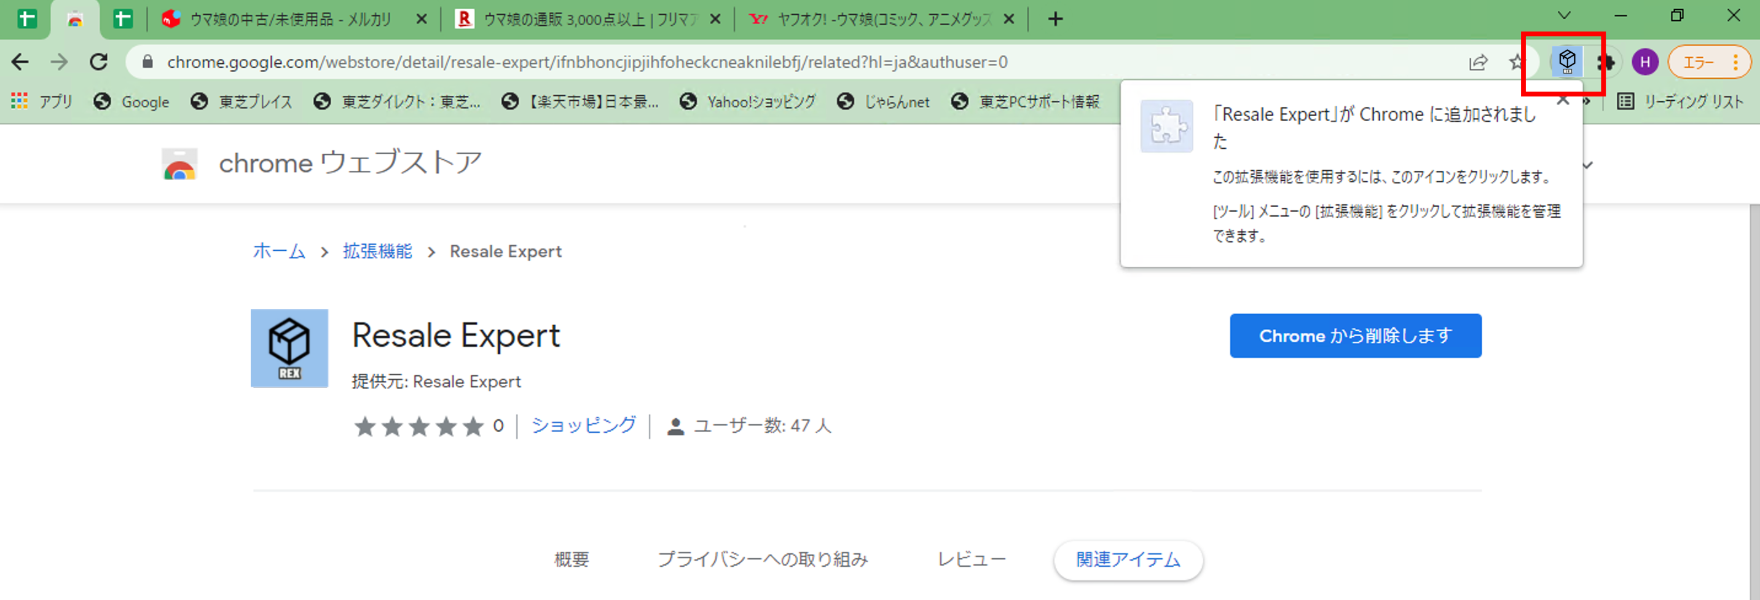Close the extension added notification popup
This screenshot has height=600, width=1760.
tap(1563, 100)
